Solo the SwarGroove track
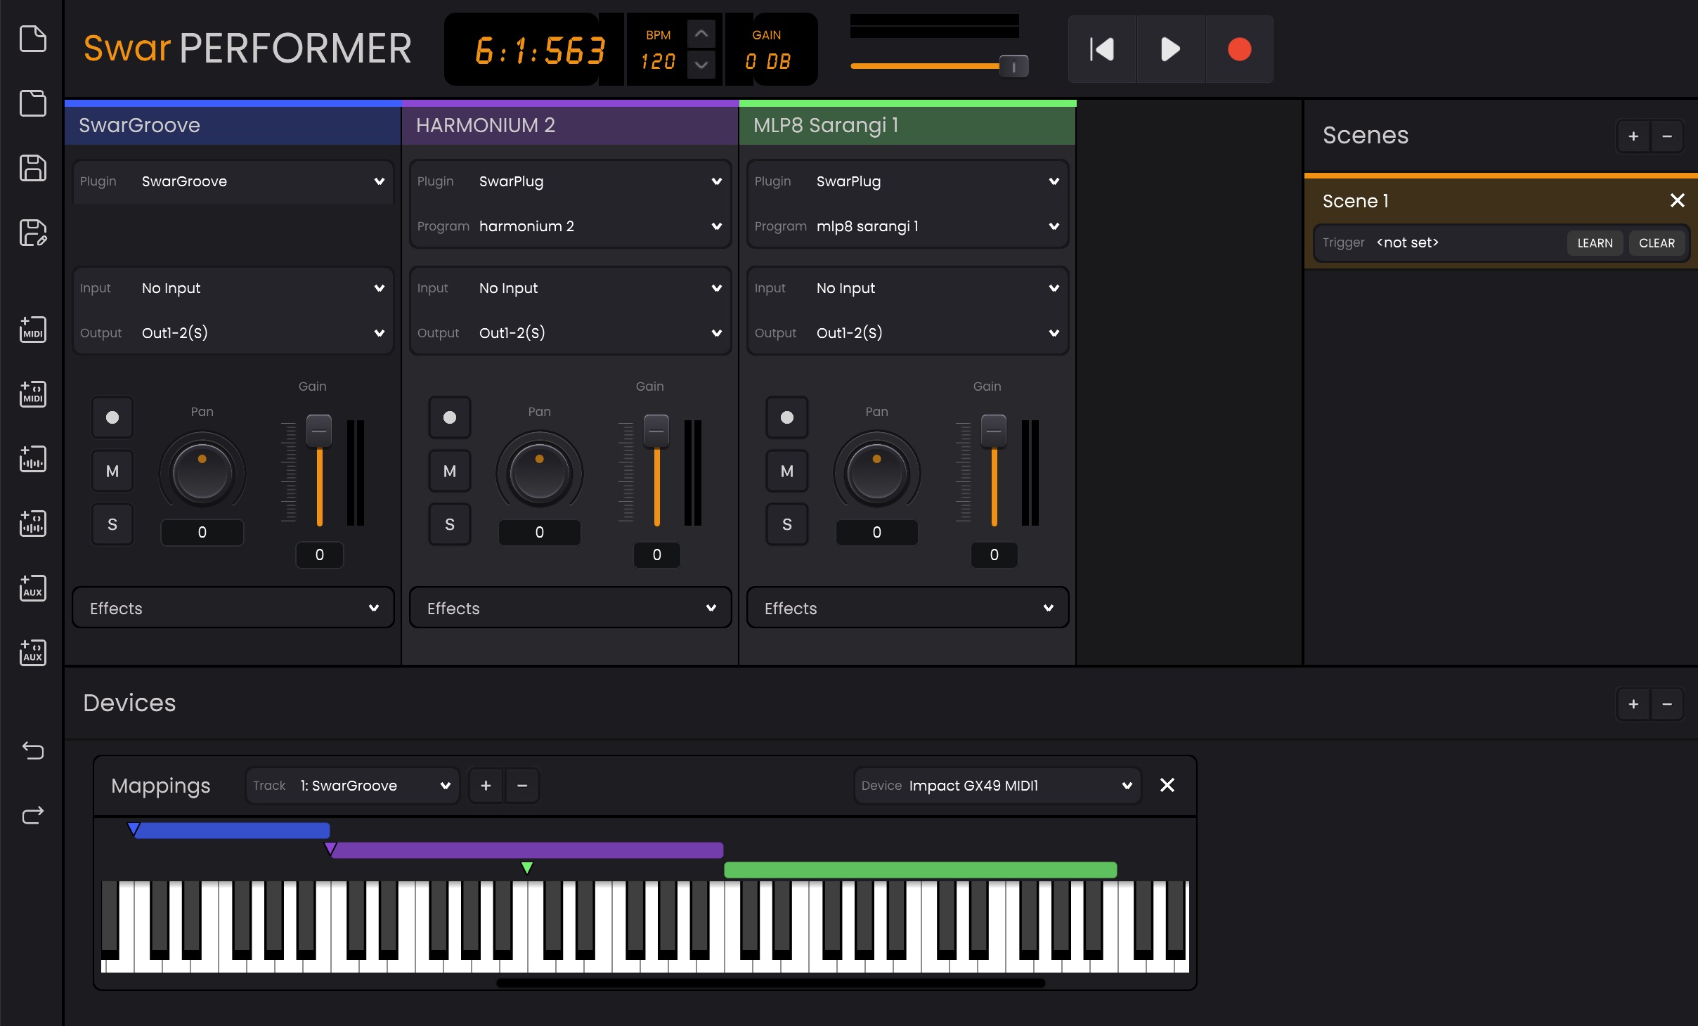Image resolution: width=1698 pixels, height=1026 pixels. [112, 524]
